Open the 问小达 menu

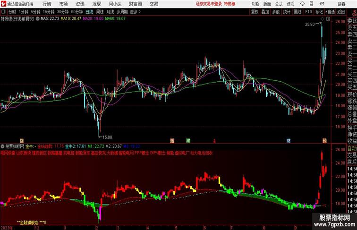pyautogui.click(x=115, y=4)
